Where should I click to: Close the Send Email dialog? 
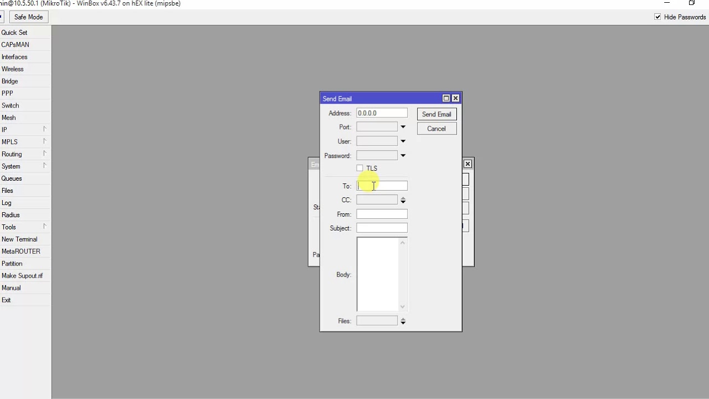click(x=455, y=98)
